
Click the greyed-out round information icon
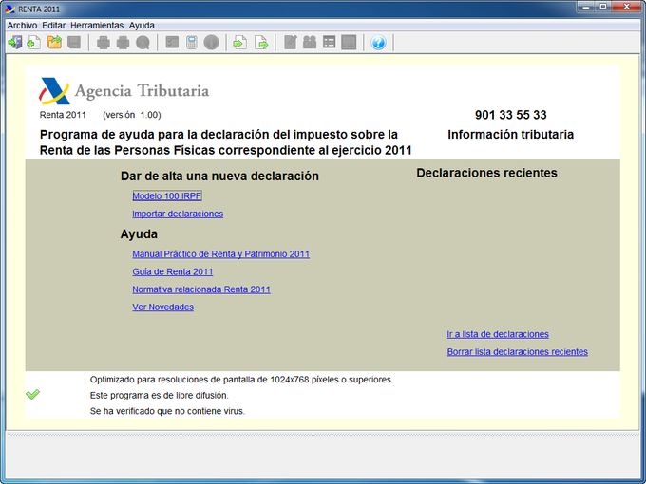(x=211, y=43)
